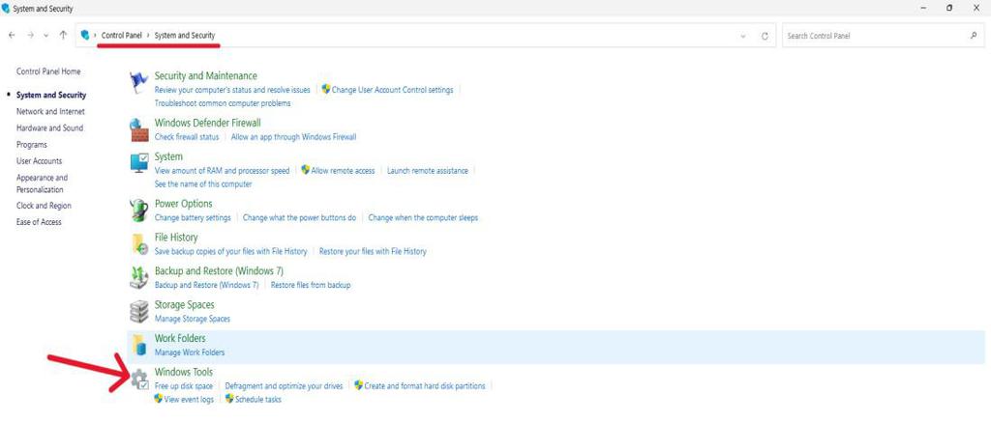
Task: Open the System heading link
Action: 168,156
